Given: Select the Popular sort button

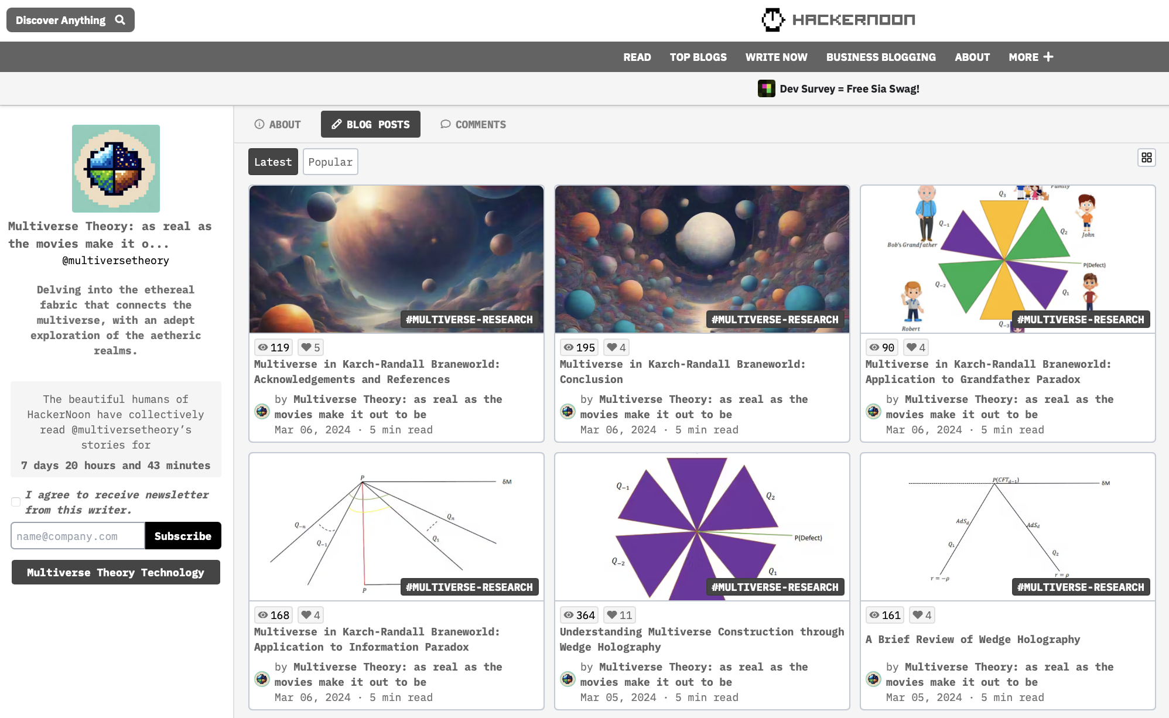Looking at the screenshot, I should pos(330,162).
